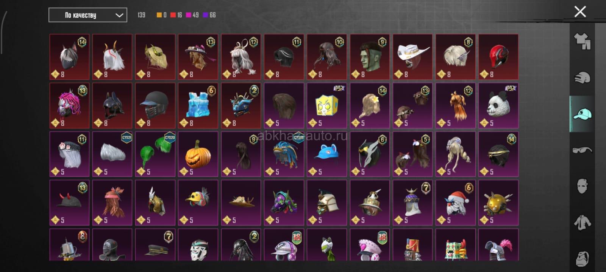This screenshot has height=272, width=606.
Task: Filter by the red quality swatch
Action: [x=173, y=15]
